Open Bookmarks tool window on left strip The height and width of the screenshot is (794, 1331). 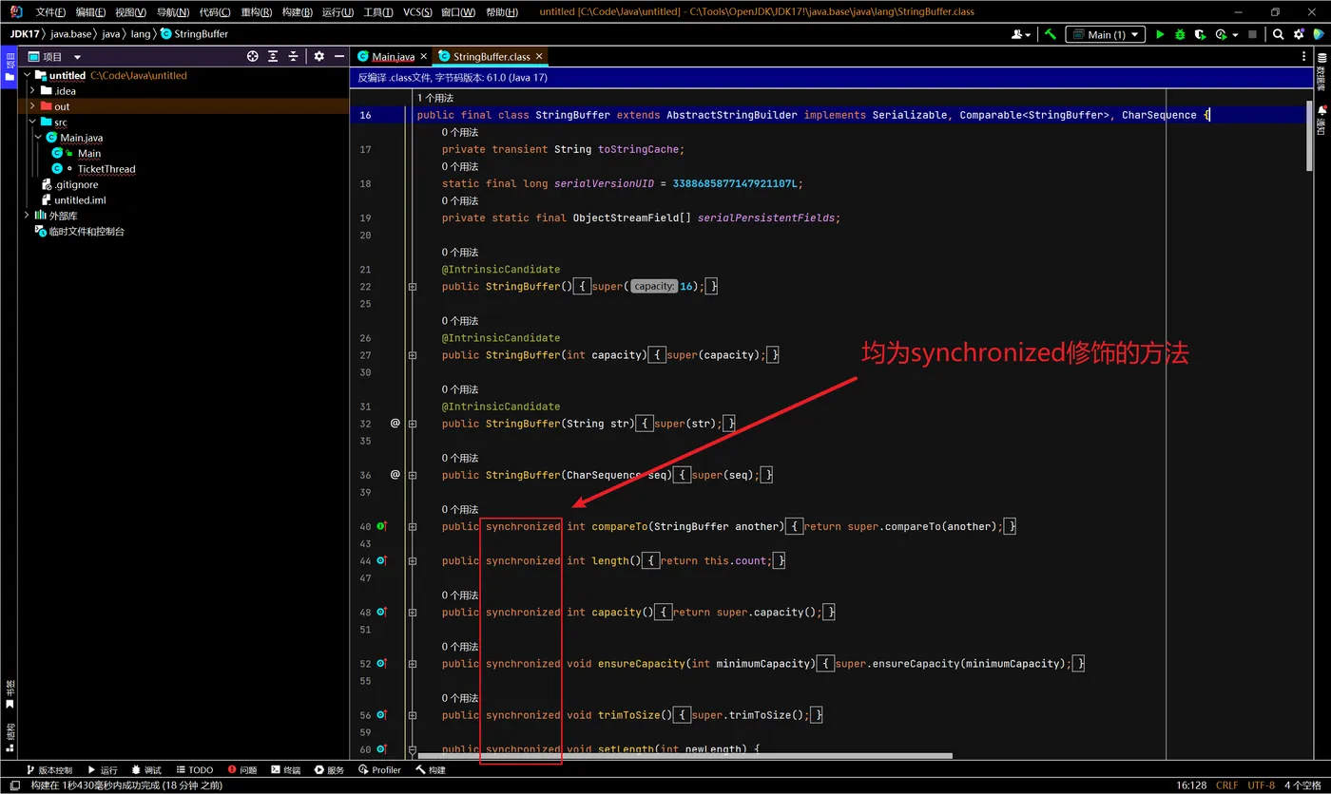10,693
